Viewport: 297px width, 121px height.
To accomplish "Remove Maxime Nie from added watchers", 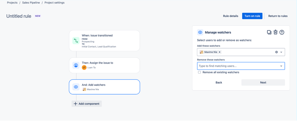I will click(220, 52).
